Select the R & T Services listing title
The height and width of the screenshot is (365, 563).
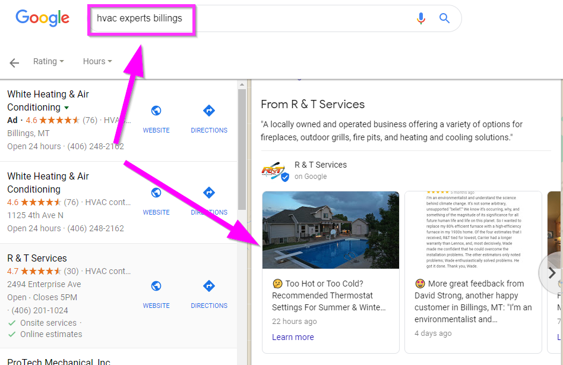[37, 258]
